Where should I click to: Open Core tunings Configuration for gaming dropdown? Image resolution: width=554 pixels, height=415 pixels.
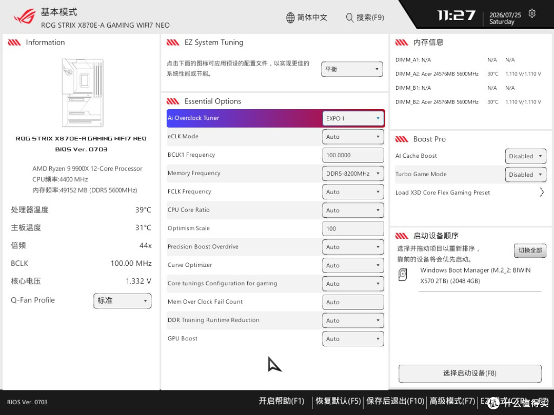(x=353, y=283)
